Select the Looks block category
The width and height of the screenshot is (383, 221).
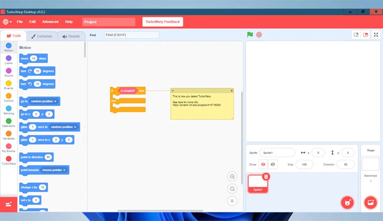[x=9, y=60]
